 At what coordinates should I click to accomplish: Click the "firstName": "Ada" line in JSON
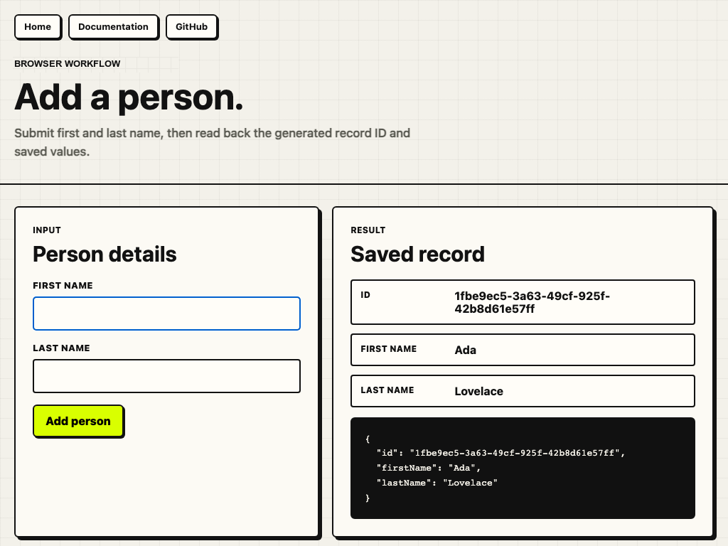coord(428,468)
